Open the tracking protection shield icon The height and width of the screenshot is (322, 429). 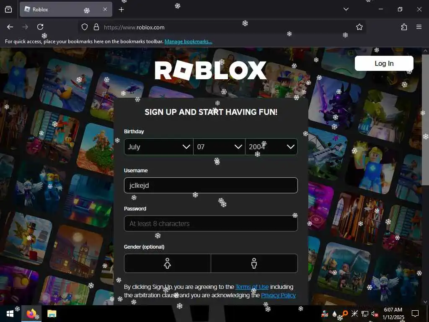click(85, 27)
